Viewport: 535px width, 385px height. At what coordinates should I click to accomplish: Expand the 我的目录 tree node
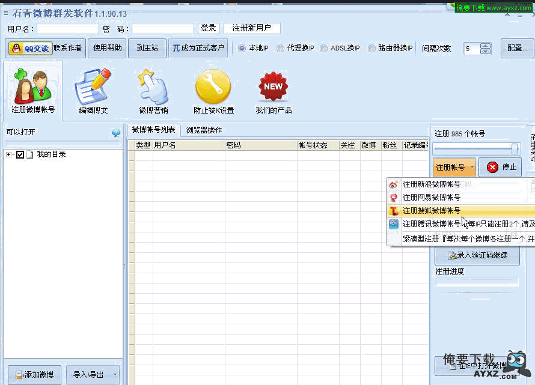tap(8, 154)
